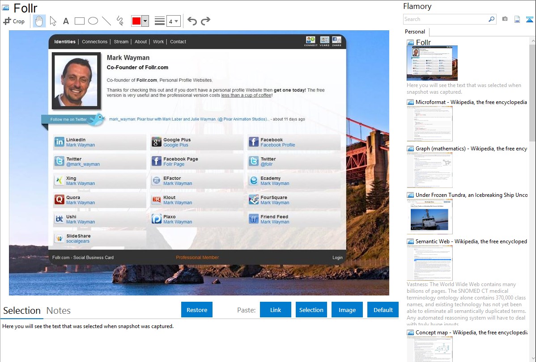Click the Ecademy Mark Wayman link

pos(275,183)
